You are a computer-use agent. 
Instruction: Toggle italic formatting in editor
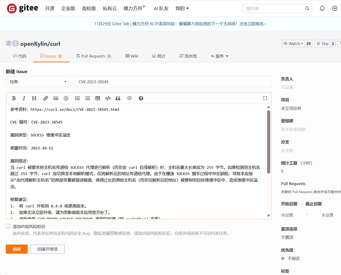24,98
